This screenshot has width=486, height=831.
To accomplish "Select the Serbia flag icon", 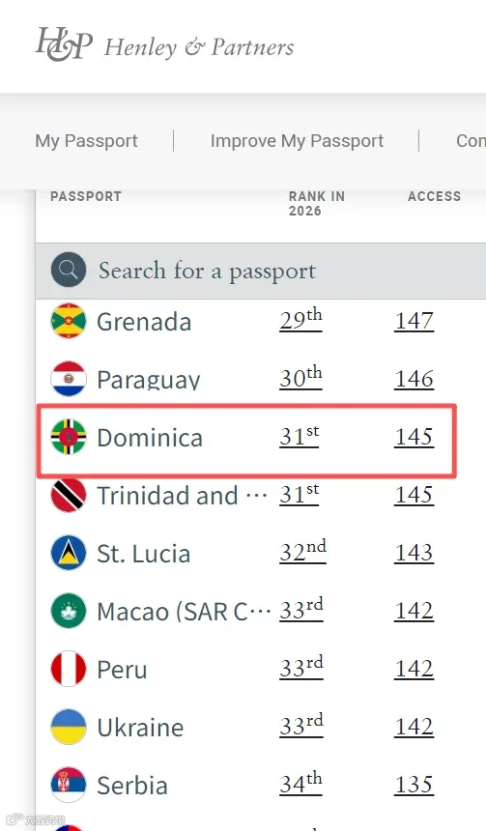I will point(69,785).
